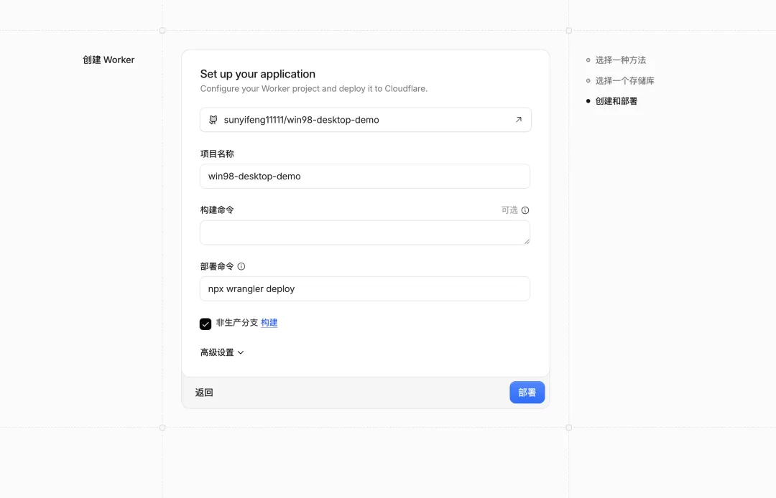
Task: Click the 非生产分支 label text
Action: [237, 323]
